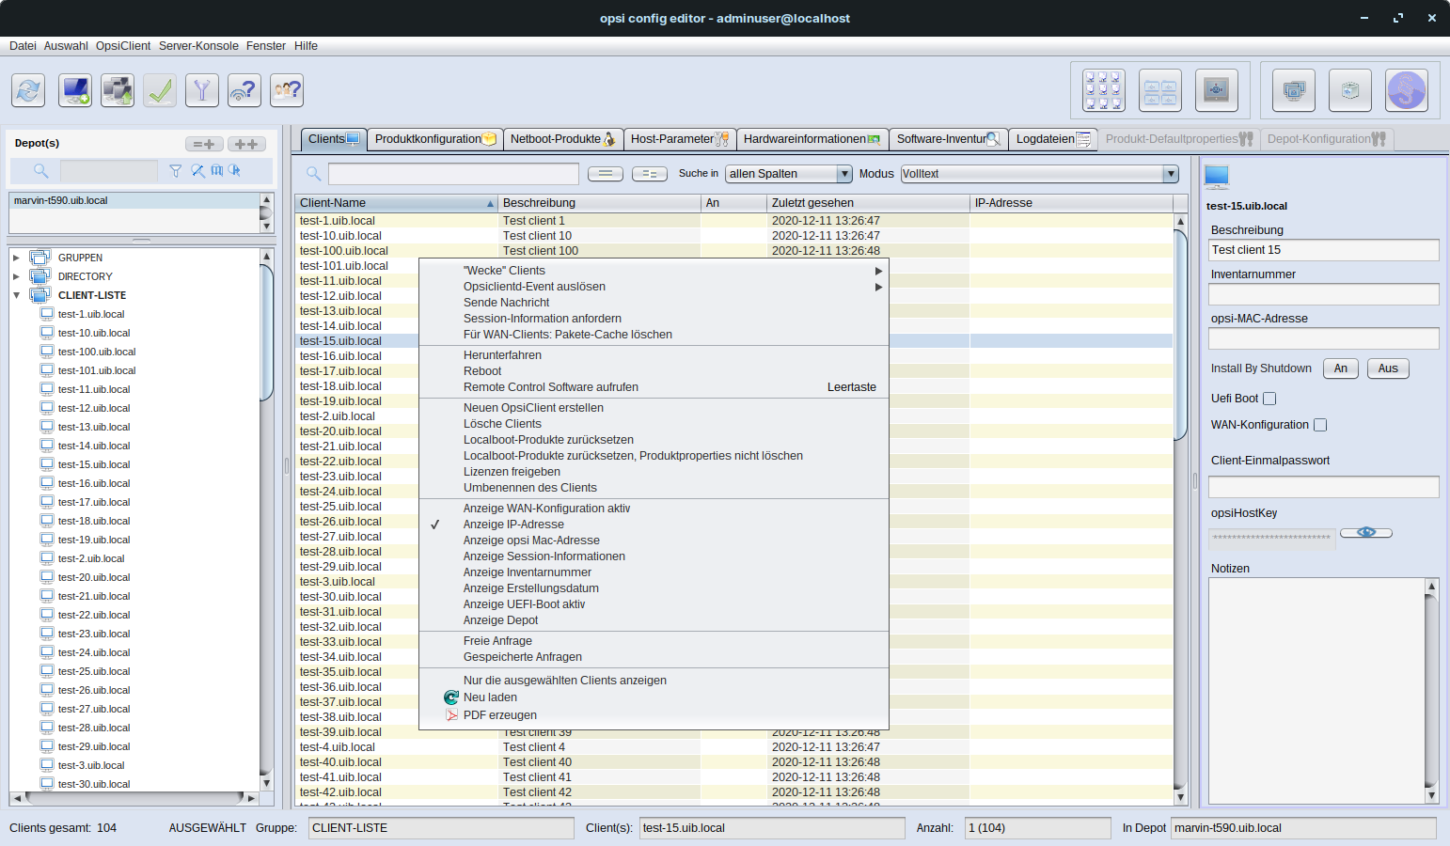Viewport: 1450px width, 846px height.
Task: Click the client search text field
Action: coord(453,174)
